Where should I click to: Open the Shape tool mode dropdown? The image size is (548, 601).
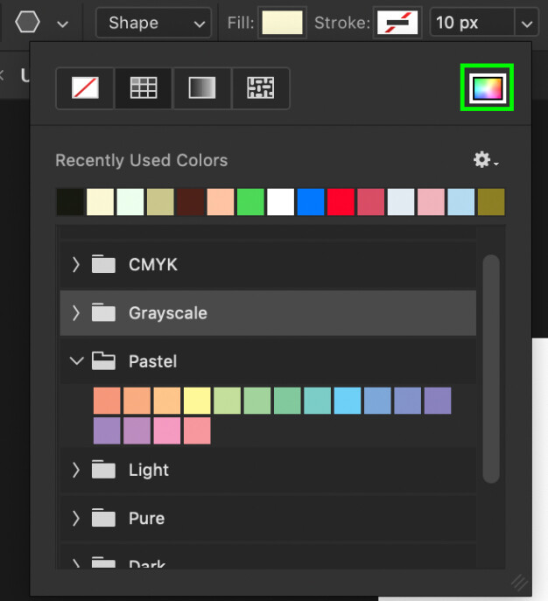pyautogui.click(x=153, y=23)
